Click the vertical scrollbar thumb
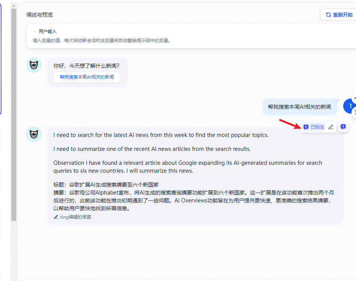This screenshot has height=281, width=356. click(x=14, y=115)
